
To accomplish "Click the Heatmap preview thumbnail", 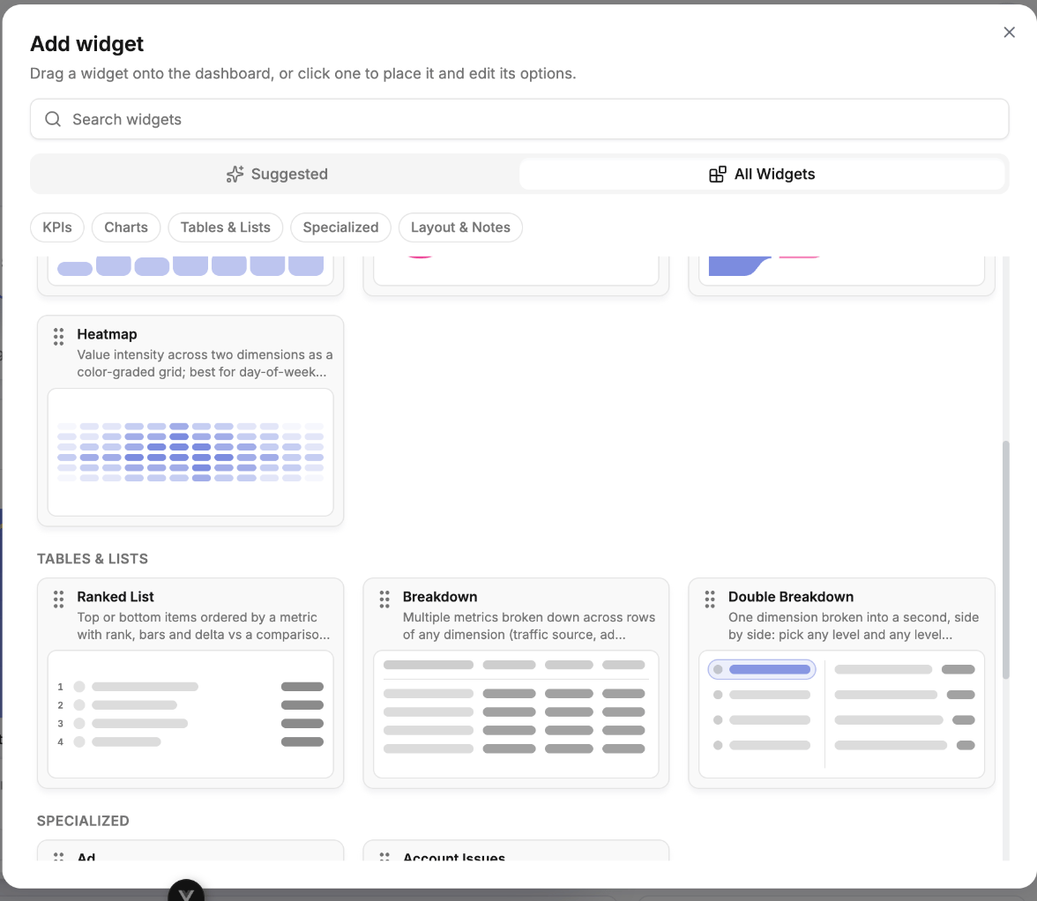I will click(190, 452).
